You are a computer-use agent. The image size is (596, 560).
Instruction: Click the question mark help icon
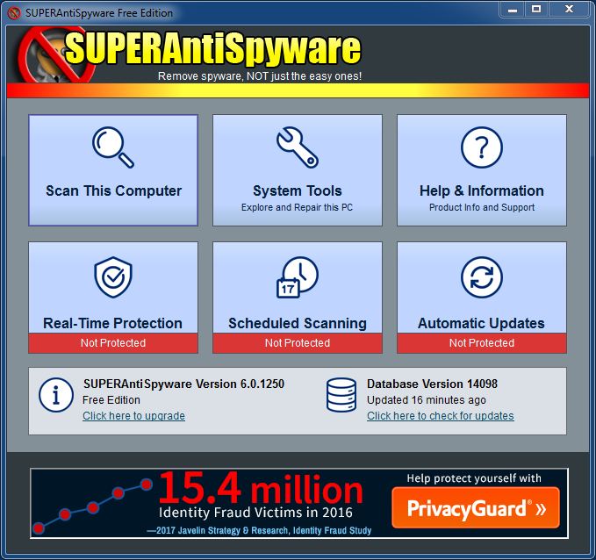pyautogui.click(x=482, y=147)
